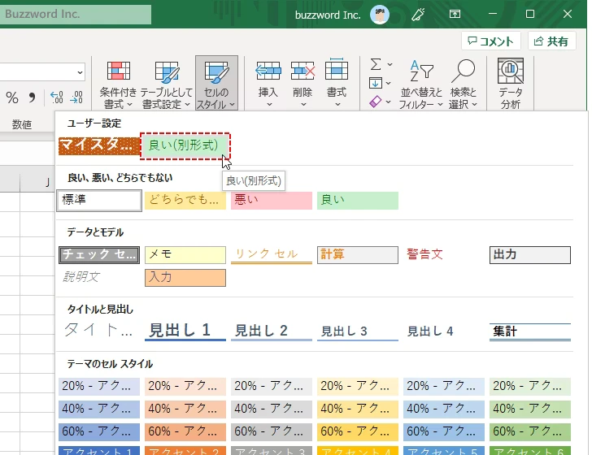This screenshot has height=455, width=592.
Task: Choose the 見出し 1 heading style
Action: click(x=185, y=331)
